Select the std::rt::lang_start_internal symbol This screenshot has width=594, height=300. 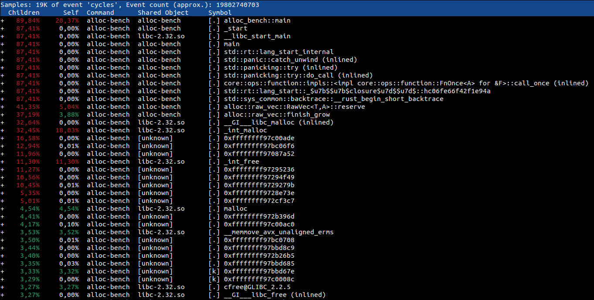(278, 52)
